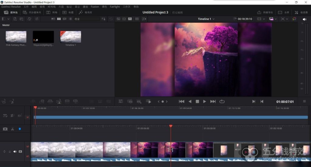Switch media pool to metadata view
The image size is (311, 167).
coord(53,19)
